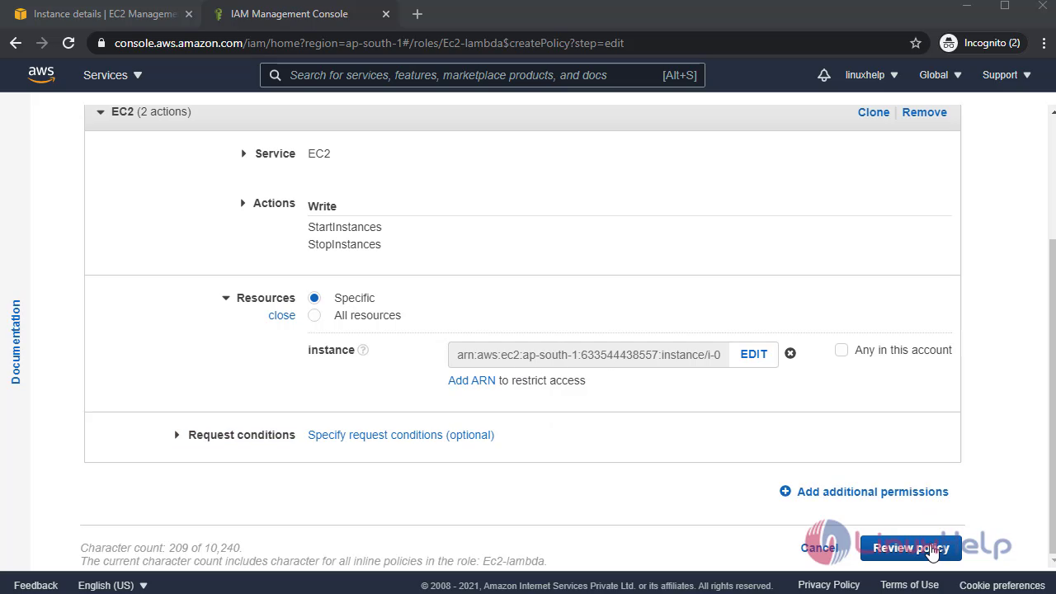Click the Incognito profile icon
Screen dimensions: 1056x594
point(949,43)
